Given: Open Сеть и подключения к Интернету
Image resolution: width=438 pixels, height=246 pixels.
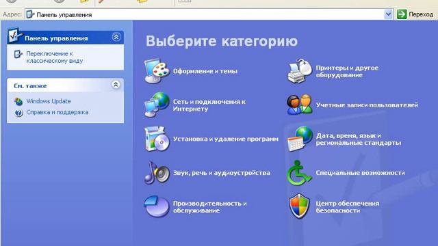Looking at the screenshot, I should coord(209,105).
